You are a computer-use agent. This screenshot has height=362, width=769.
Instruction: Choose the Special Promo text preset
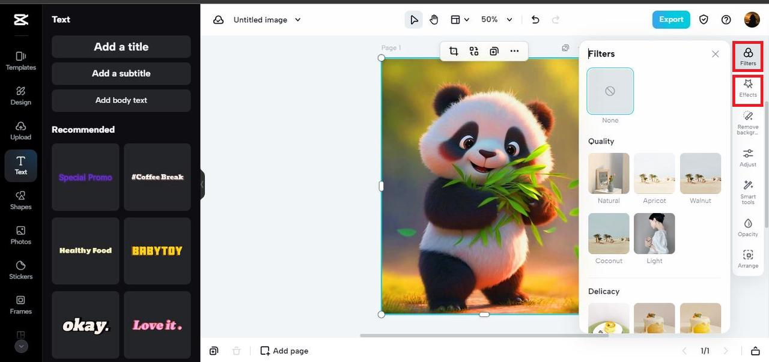point(85,177)
